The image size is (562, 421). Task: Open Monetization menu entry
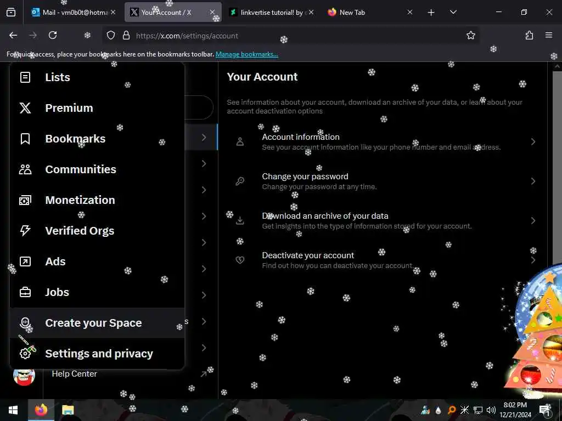[97, 200]
